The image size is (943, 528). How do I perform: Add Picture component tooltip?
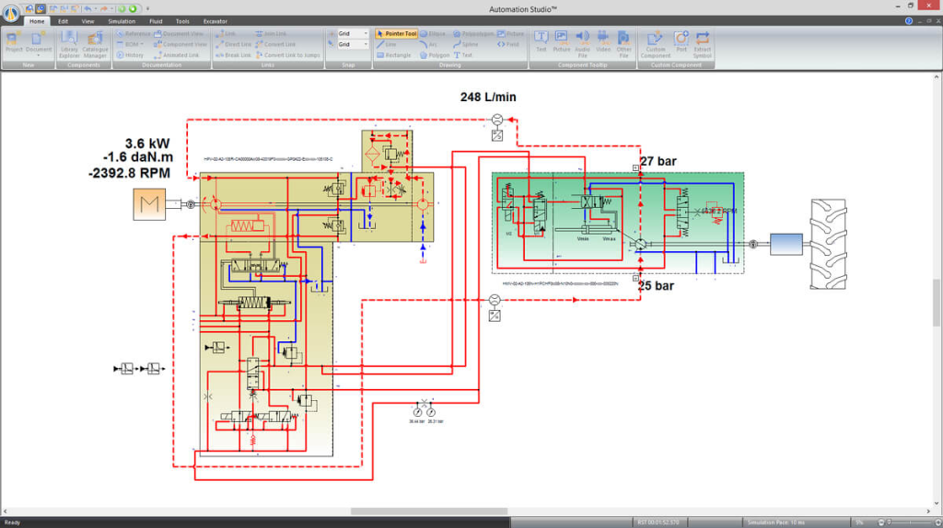561,40
